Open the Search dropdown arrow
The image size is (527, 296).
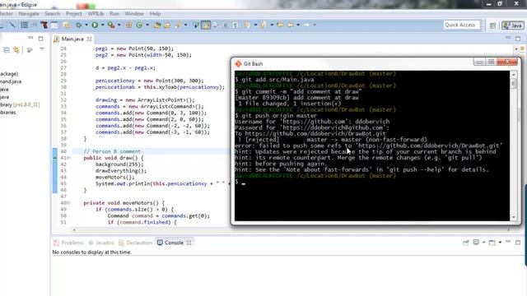tap(185, 25)
